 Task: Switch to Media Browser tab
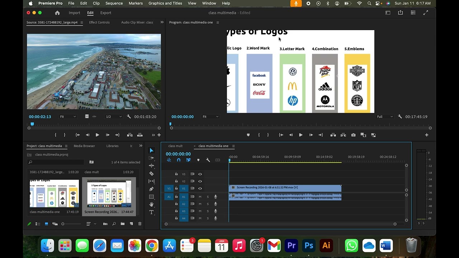(x=84, y=146)
